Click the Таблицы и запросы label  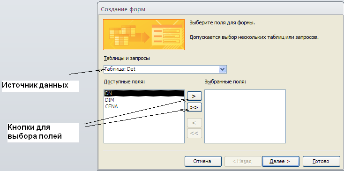pos(127,58)
